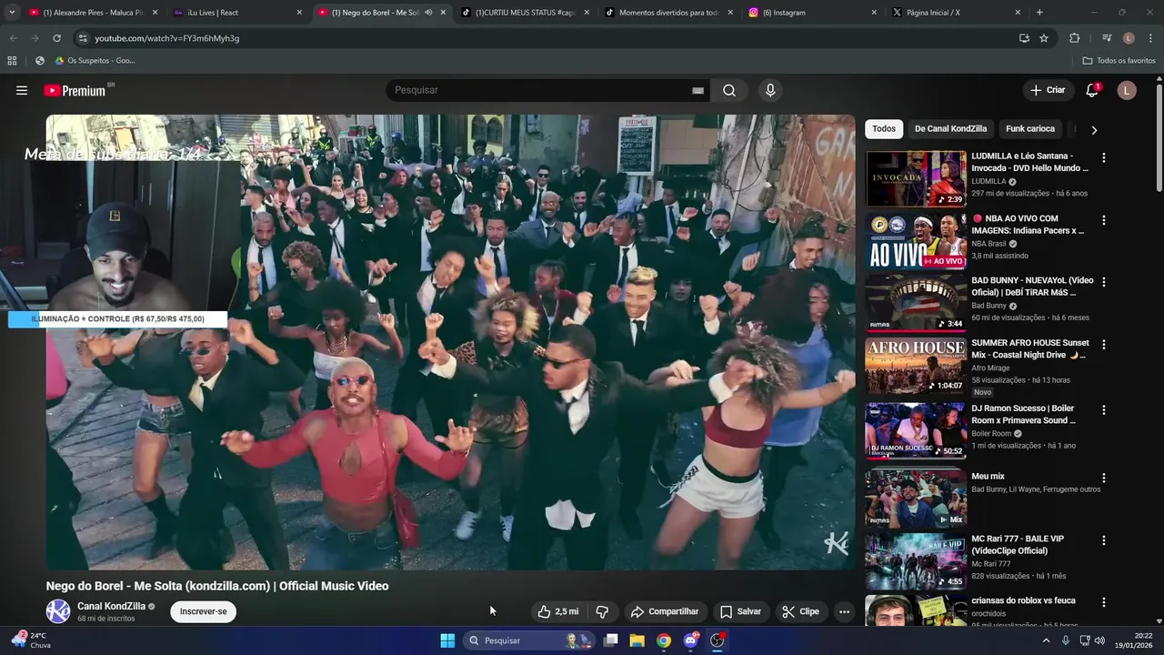Open more actions ellipsis under the video
1164x655 pixels.
pos(844,611)
